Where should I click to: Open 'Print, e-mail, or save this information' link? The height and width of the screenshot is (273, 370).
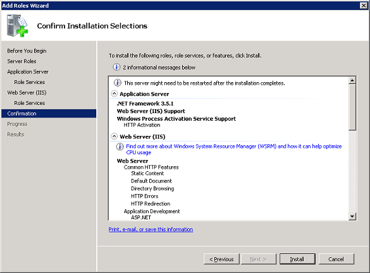click(151, 229)
